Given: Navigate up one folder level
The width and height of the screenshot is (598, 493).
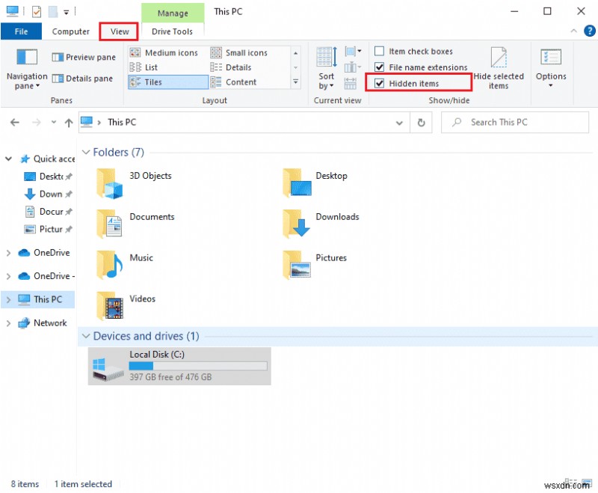Looking at the screenshot, I should coord(69,122).
